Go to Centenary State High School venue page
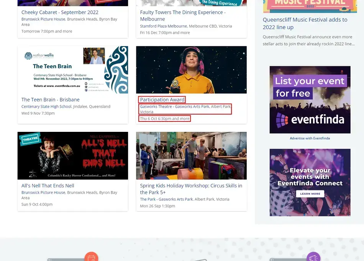This screenshot has width=364, height=261. click(x=46, y=107)
